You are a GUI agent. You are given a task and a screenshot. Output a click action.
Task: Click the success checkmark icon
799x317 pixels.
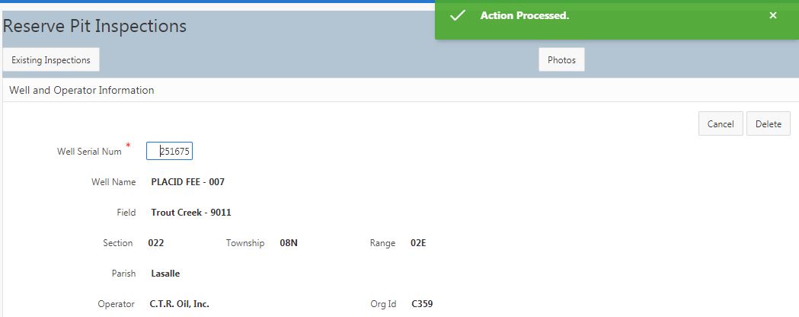pos(458,16)
